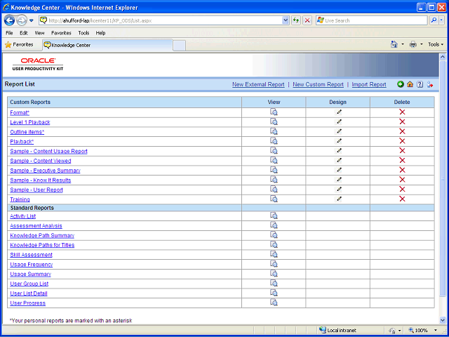Open the Tools command bar dropdown

436,44
